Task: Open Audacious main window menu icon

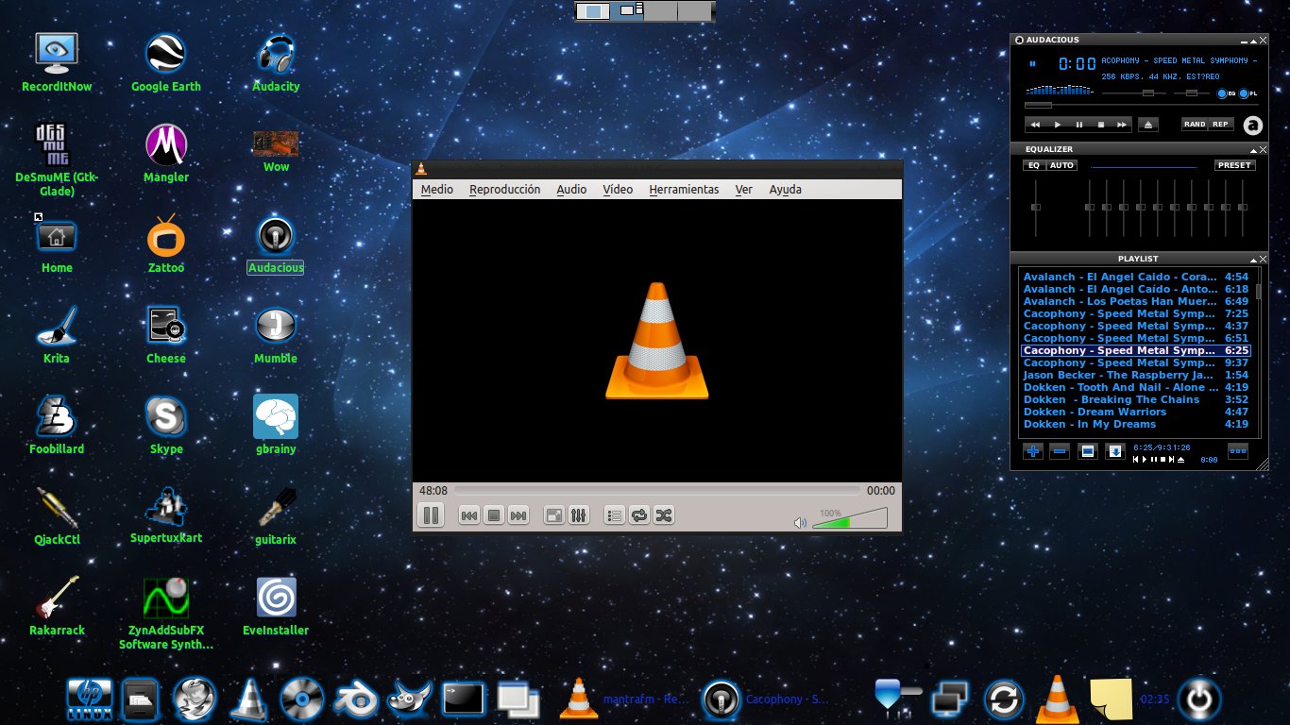Action: point(1019,40)
